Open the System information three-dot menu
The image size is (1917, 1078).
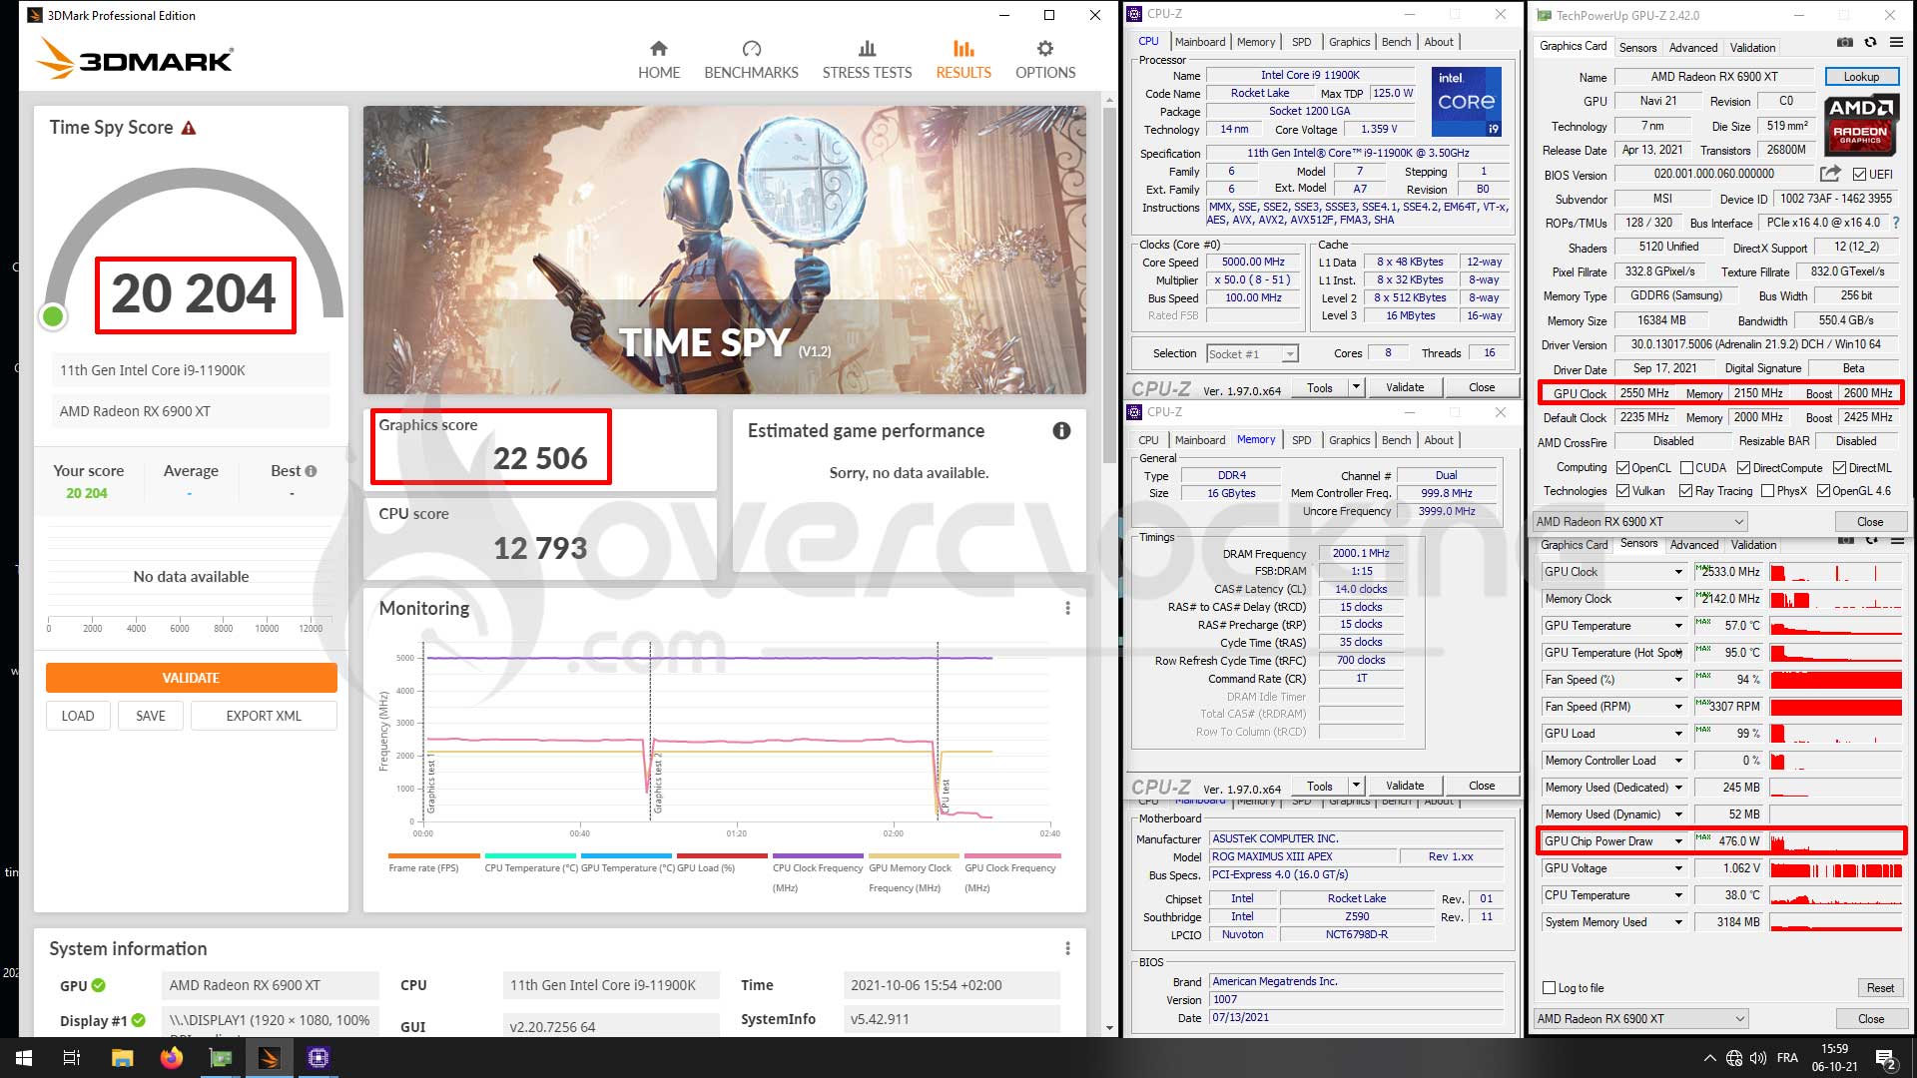coord(1067,948)
